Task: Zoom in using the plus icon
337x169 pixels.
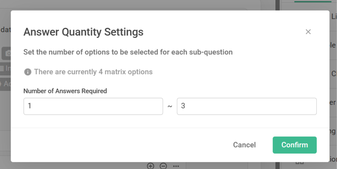Action: pyautogui.click(x=150, y=166)
